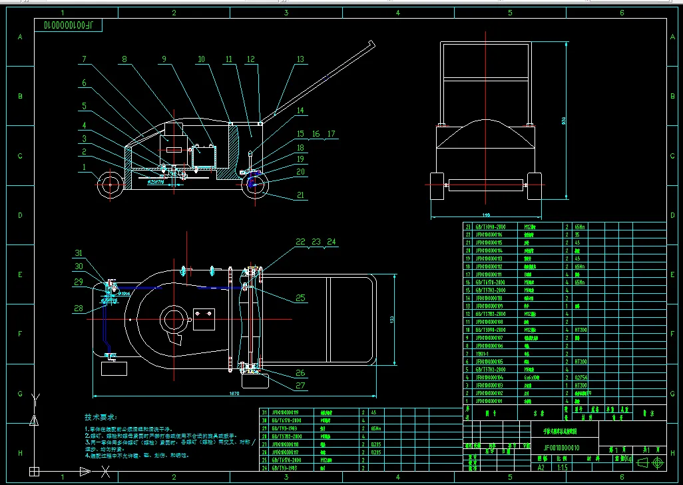Screen dimensions: 683x485
Task: Pick part callout number 28 on plan view
Action: (79, 308)
